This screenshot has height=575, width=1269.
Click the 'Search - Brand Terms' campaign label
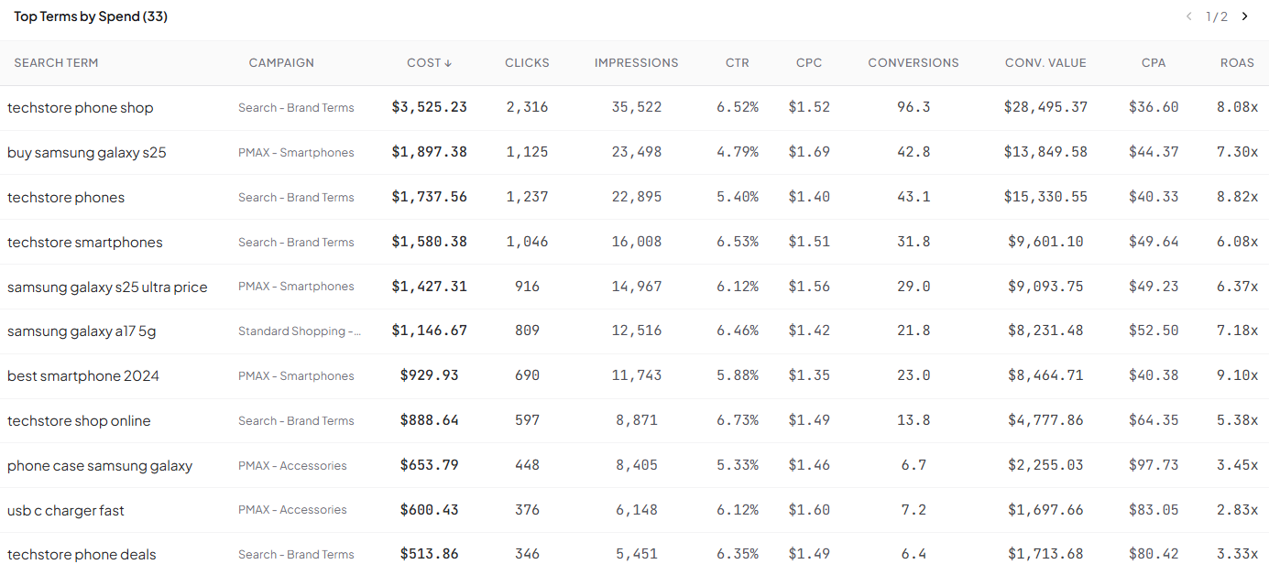296,107
